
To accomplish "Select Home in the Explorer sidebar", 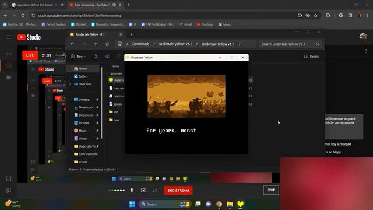I will coord(83,69).
